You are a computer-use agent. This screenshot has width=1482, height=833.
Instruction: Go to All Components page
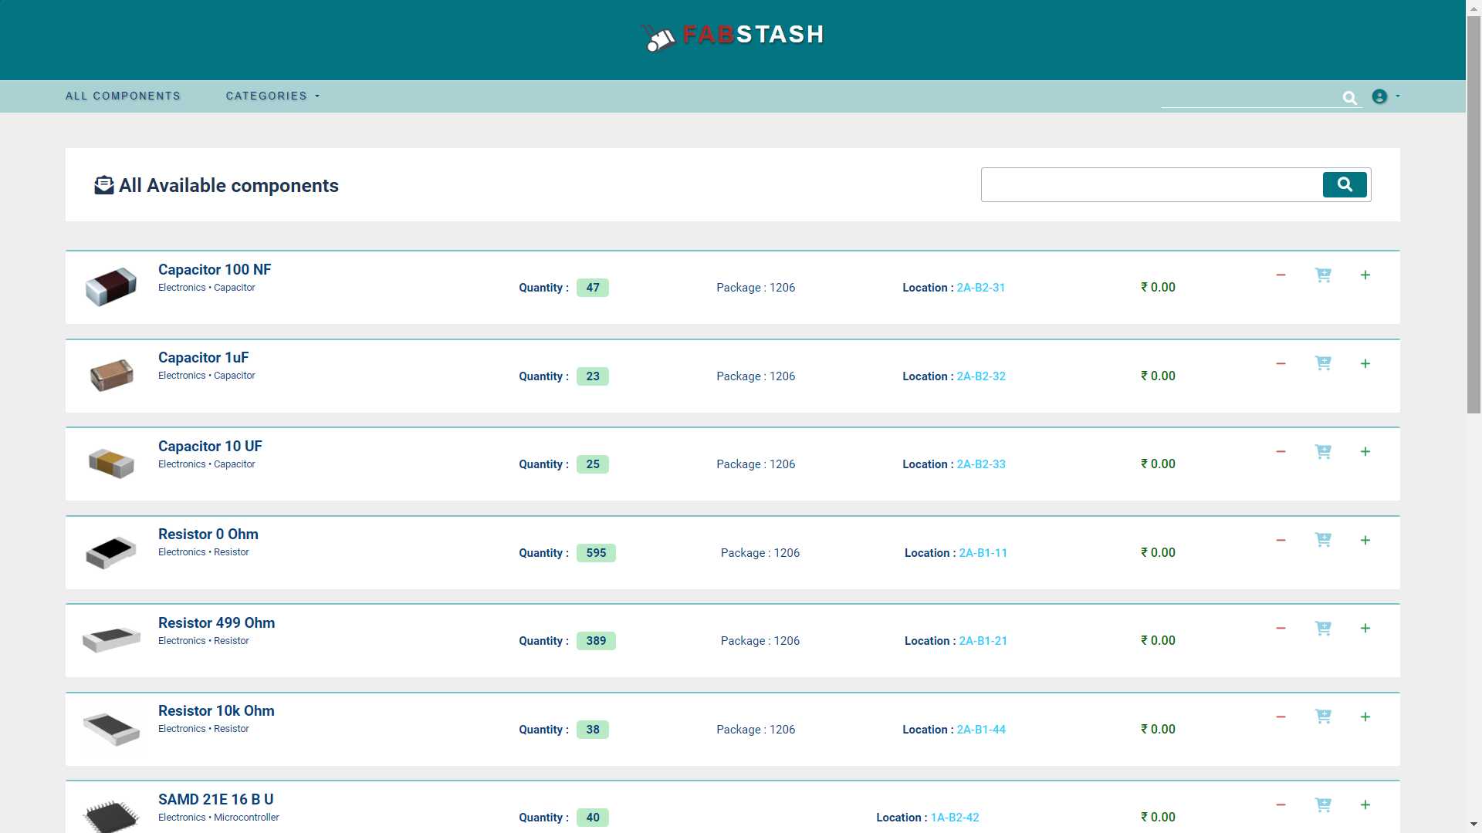[x=123, y=96]
